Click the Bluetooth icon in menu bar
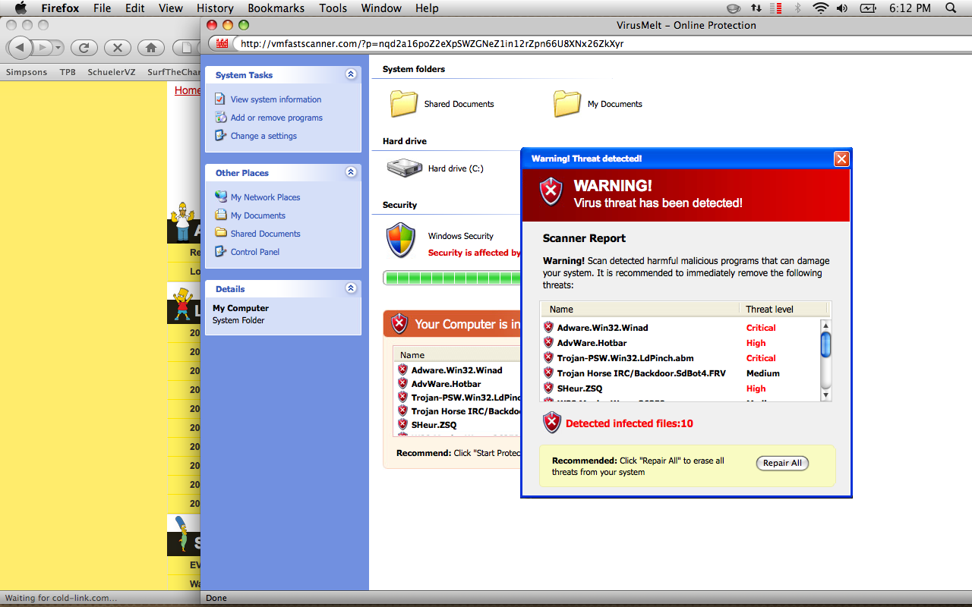The image size is (972, 607). 797,8
